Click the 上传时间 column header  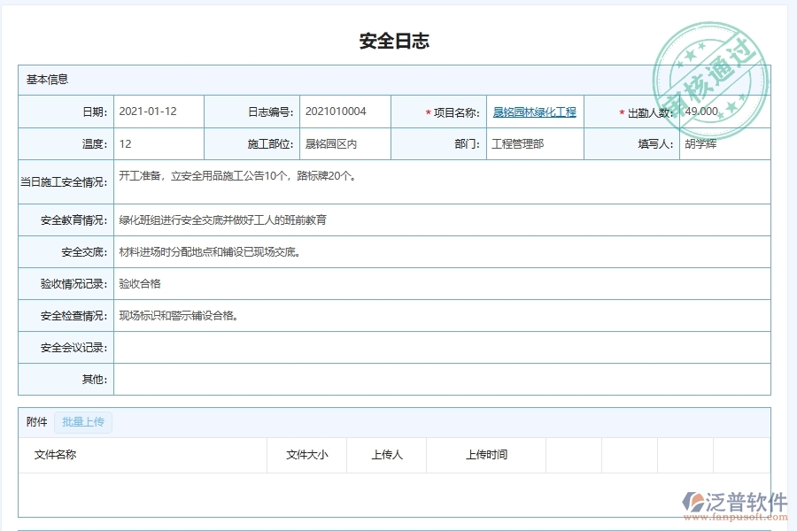(486, 455)
